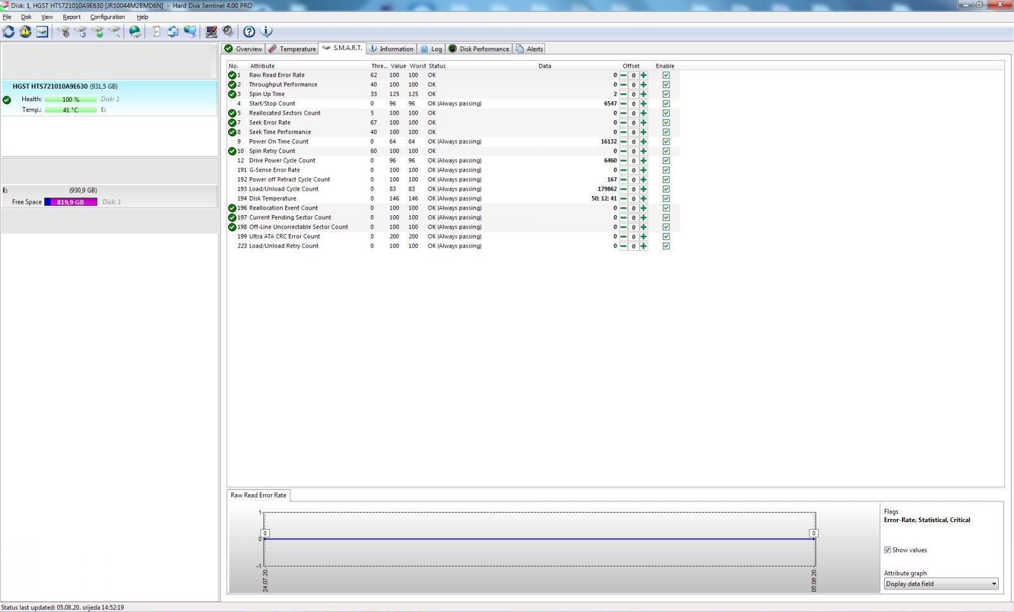Click plus offset icon for Load/Unload Cycle Count
This screenshot has height=612, width=1014.
[x=643, y=189]
